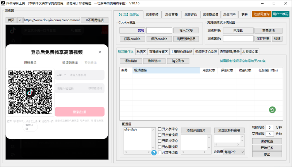Enable 开收藏视频 checkbox
292x167 pixels.
(160, 147)
